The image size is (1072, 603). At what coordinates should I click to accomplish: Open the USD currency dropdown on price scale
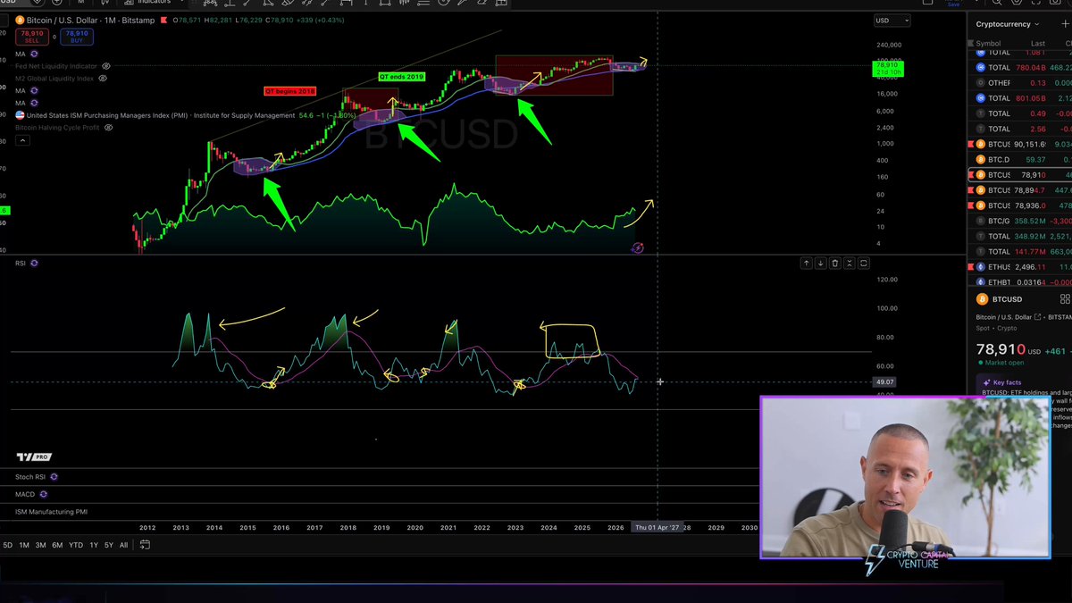(x=892, y=21)
